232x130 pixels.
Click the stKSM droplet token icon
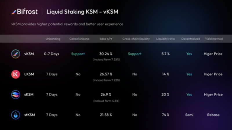click(16, 115)
